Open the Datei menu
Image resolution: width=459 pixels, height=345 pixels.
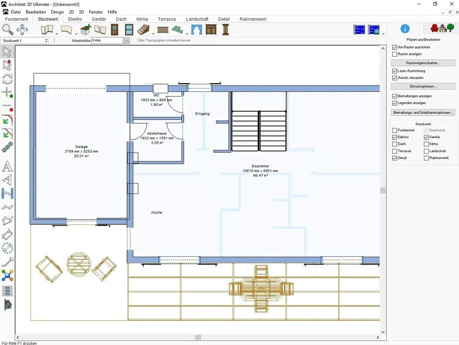point(16,12)
